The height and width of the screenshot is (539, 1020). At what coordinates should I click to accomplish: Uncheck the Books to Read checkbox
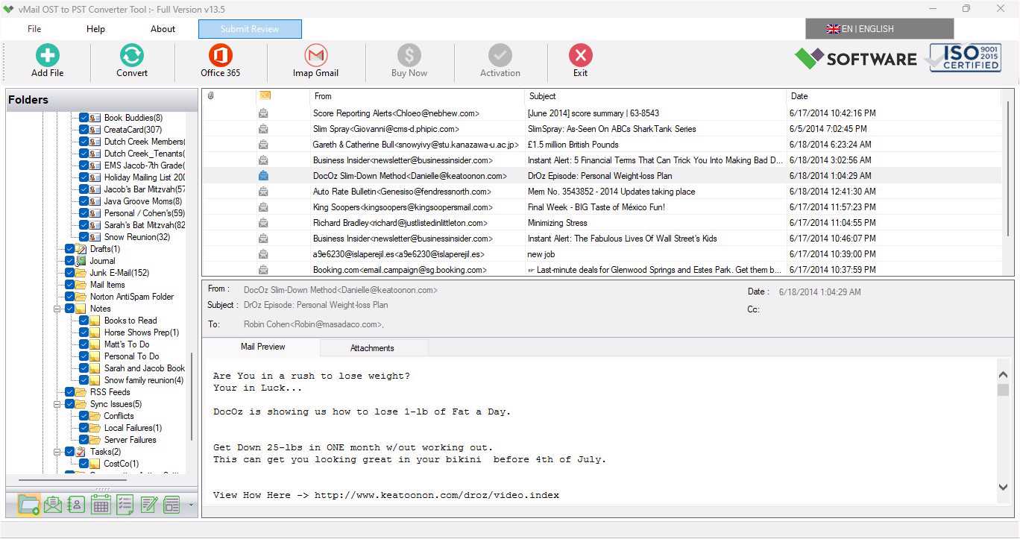click(84, 321)
